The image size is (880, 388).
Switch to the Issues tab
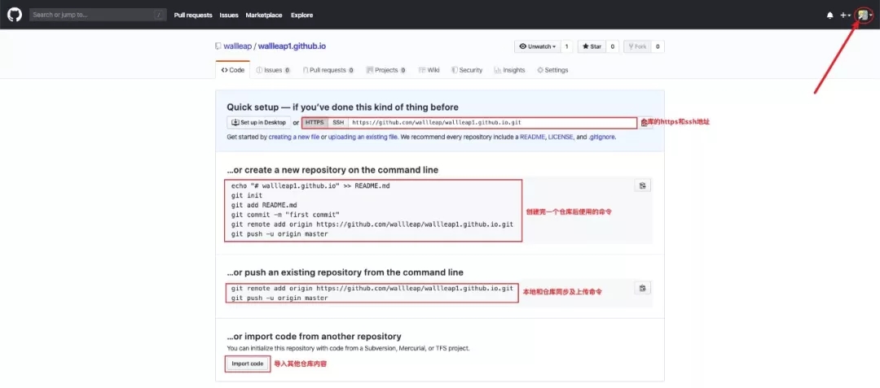273,70
